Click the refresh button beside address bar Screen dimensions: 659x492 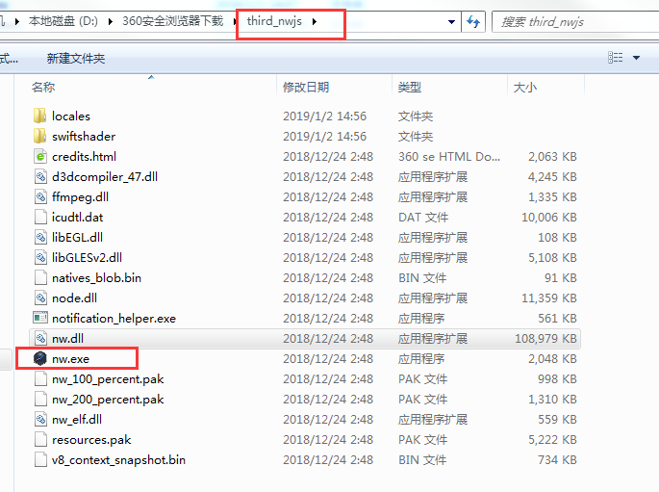[473, 21]
